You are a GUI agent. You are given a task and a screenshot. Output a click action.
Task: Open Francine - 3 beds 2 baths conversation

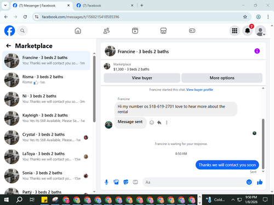coord(46,61)
